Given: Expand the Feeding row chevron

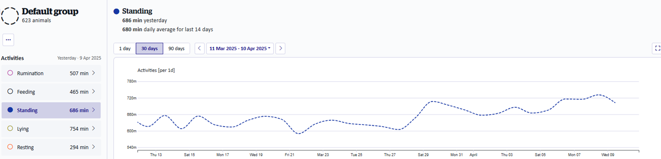Looking at the screenshot, I should pyautogui.click(x=93, y=91).
